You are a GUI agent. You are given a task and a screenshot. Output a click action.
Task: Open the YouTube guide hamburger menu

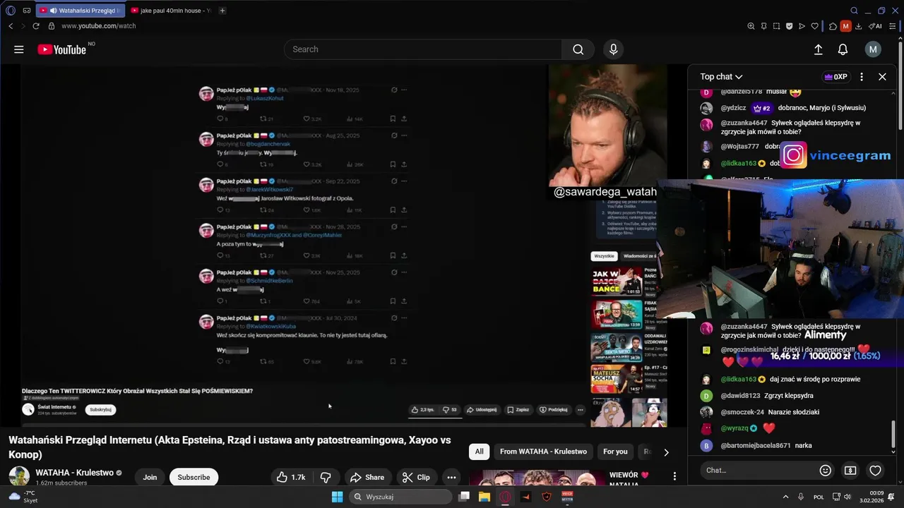(19, 49)
